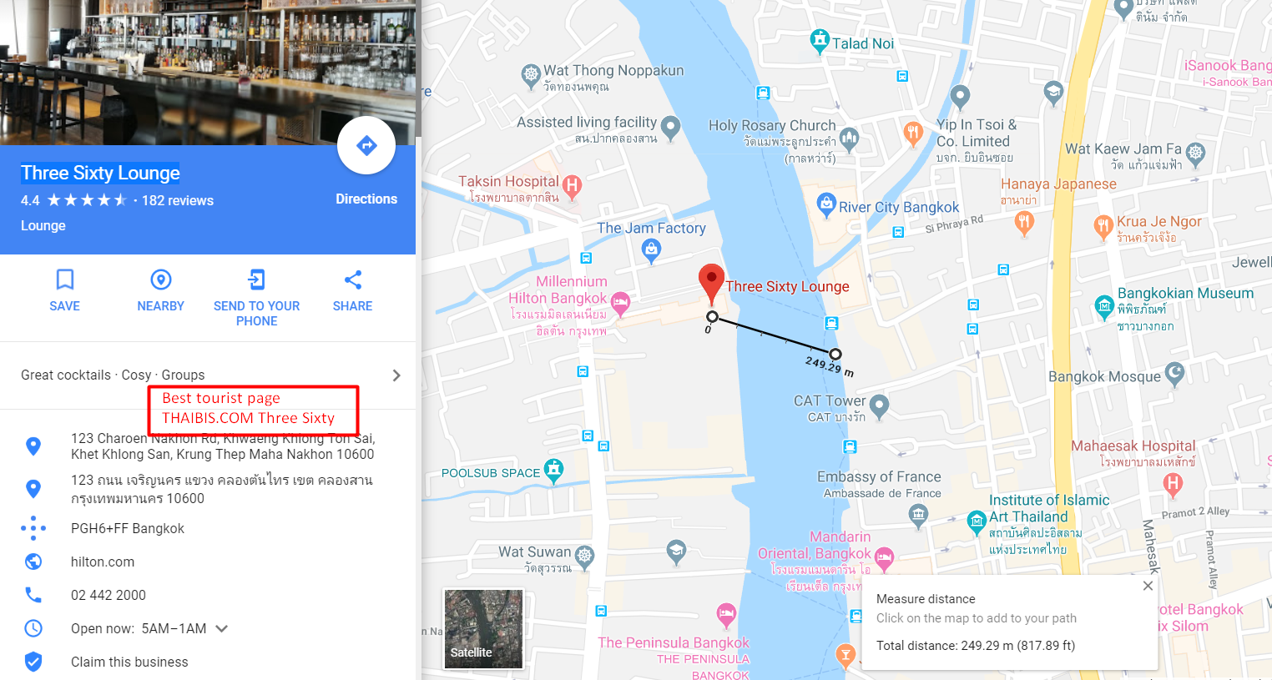Open the 182 reviews link
Screen dimensions: 1272x680
(178, 200)
